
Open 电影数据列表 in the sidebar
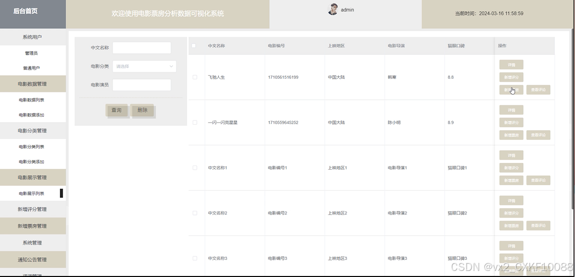[32, 100]
